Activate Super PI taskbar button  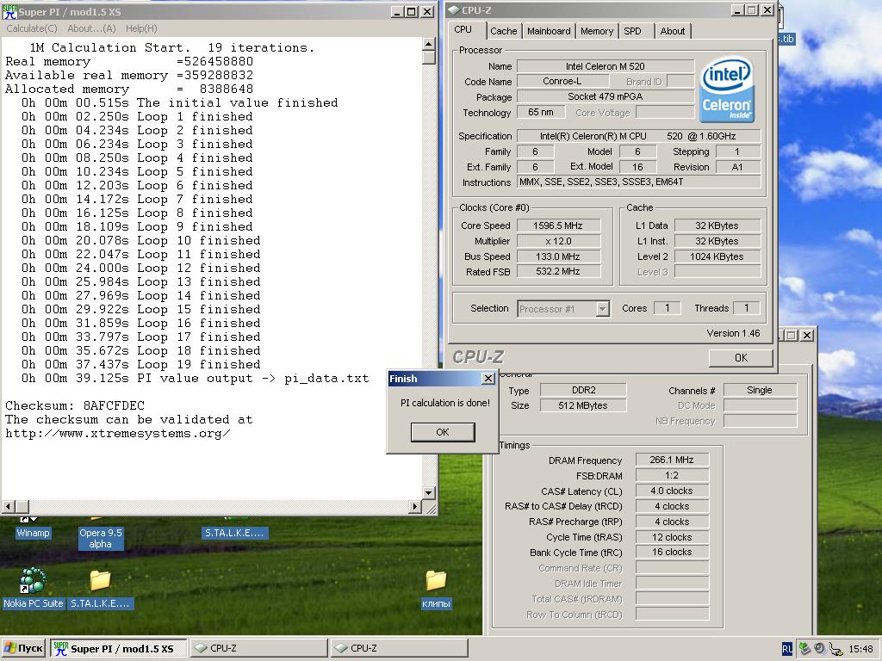click(x=119, y=649)
